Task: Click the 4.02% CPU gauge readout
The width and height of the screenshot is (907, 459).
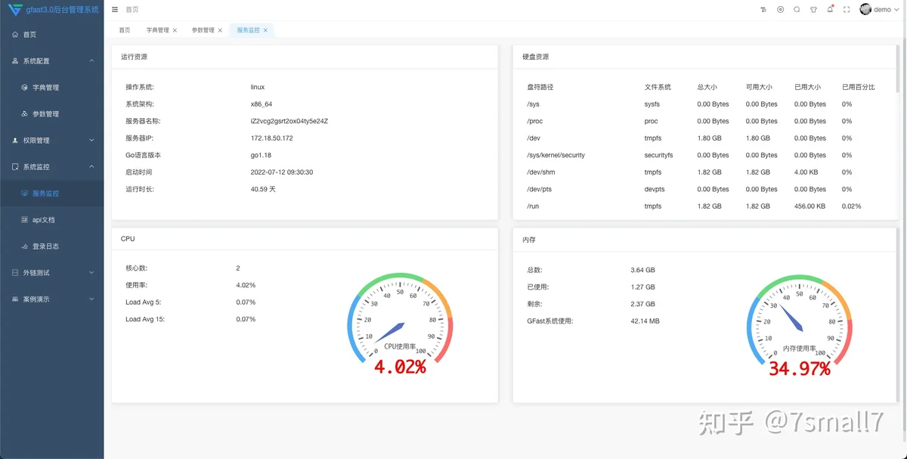Action: (x=400, y=368)
